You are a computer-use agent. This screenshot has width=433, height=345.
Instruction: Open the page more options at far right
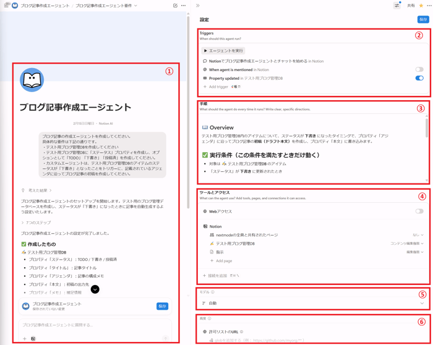tap(429, 6)
